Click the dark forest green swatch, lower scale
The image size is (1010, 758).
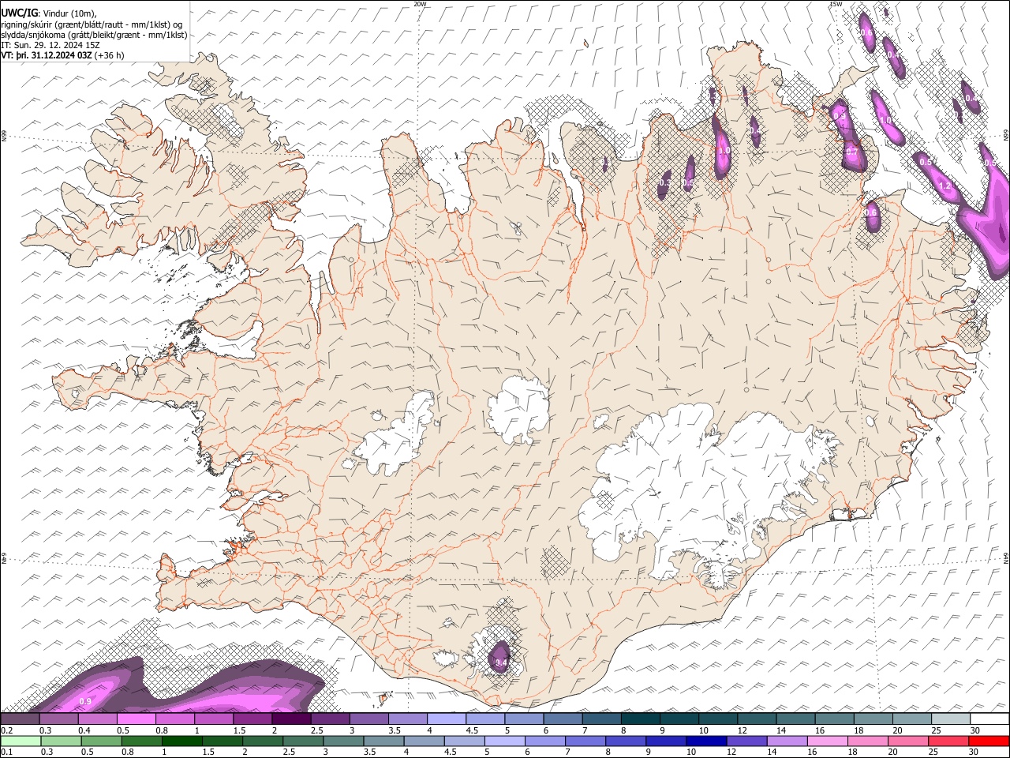tap(181, 741)
